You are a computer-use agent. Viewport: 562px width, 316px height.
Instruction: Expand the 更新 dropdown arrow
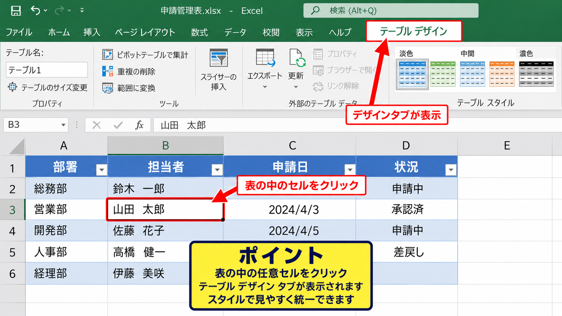pos(296,87)
